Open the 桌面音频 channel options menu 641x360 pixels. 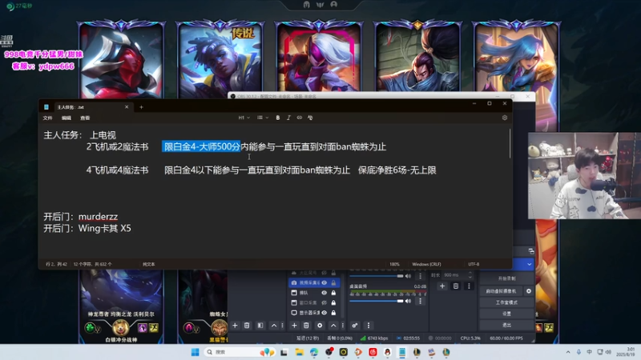420,302
